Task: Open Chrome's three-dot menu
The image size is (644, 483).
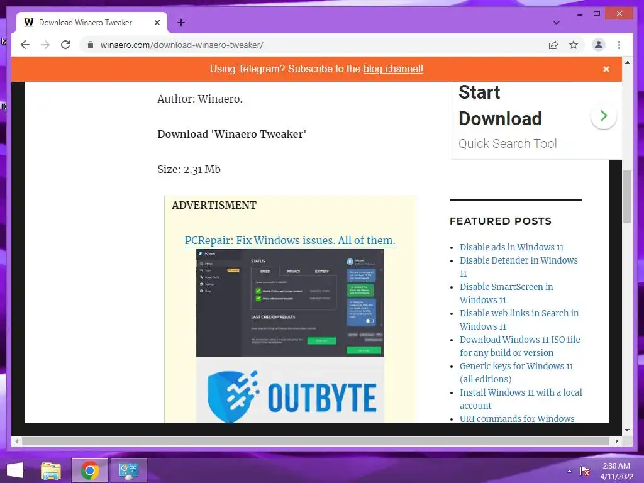Action: (619, 45)
